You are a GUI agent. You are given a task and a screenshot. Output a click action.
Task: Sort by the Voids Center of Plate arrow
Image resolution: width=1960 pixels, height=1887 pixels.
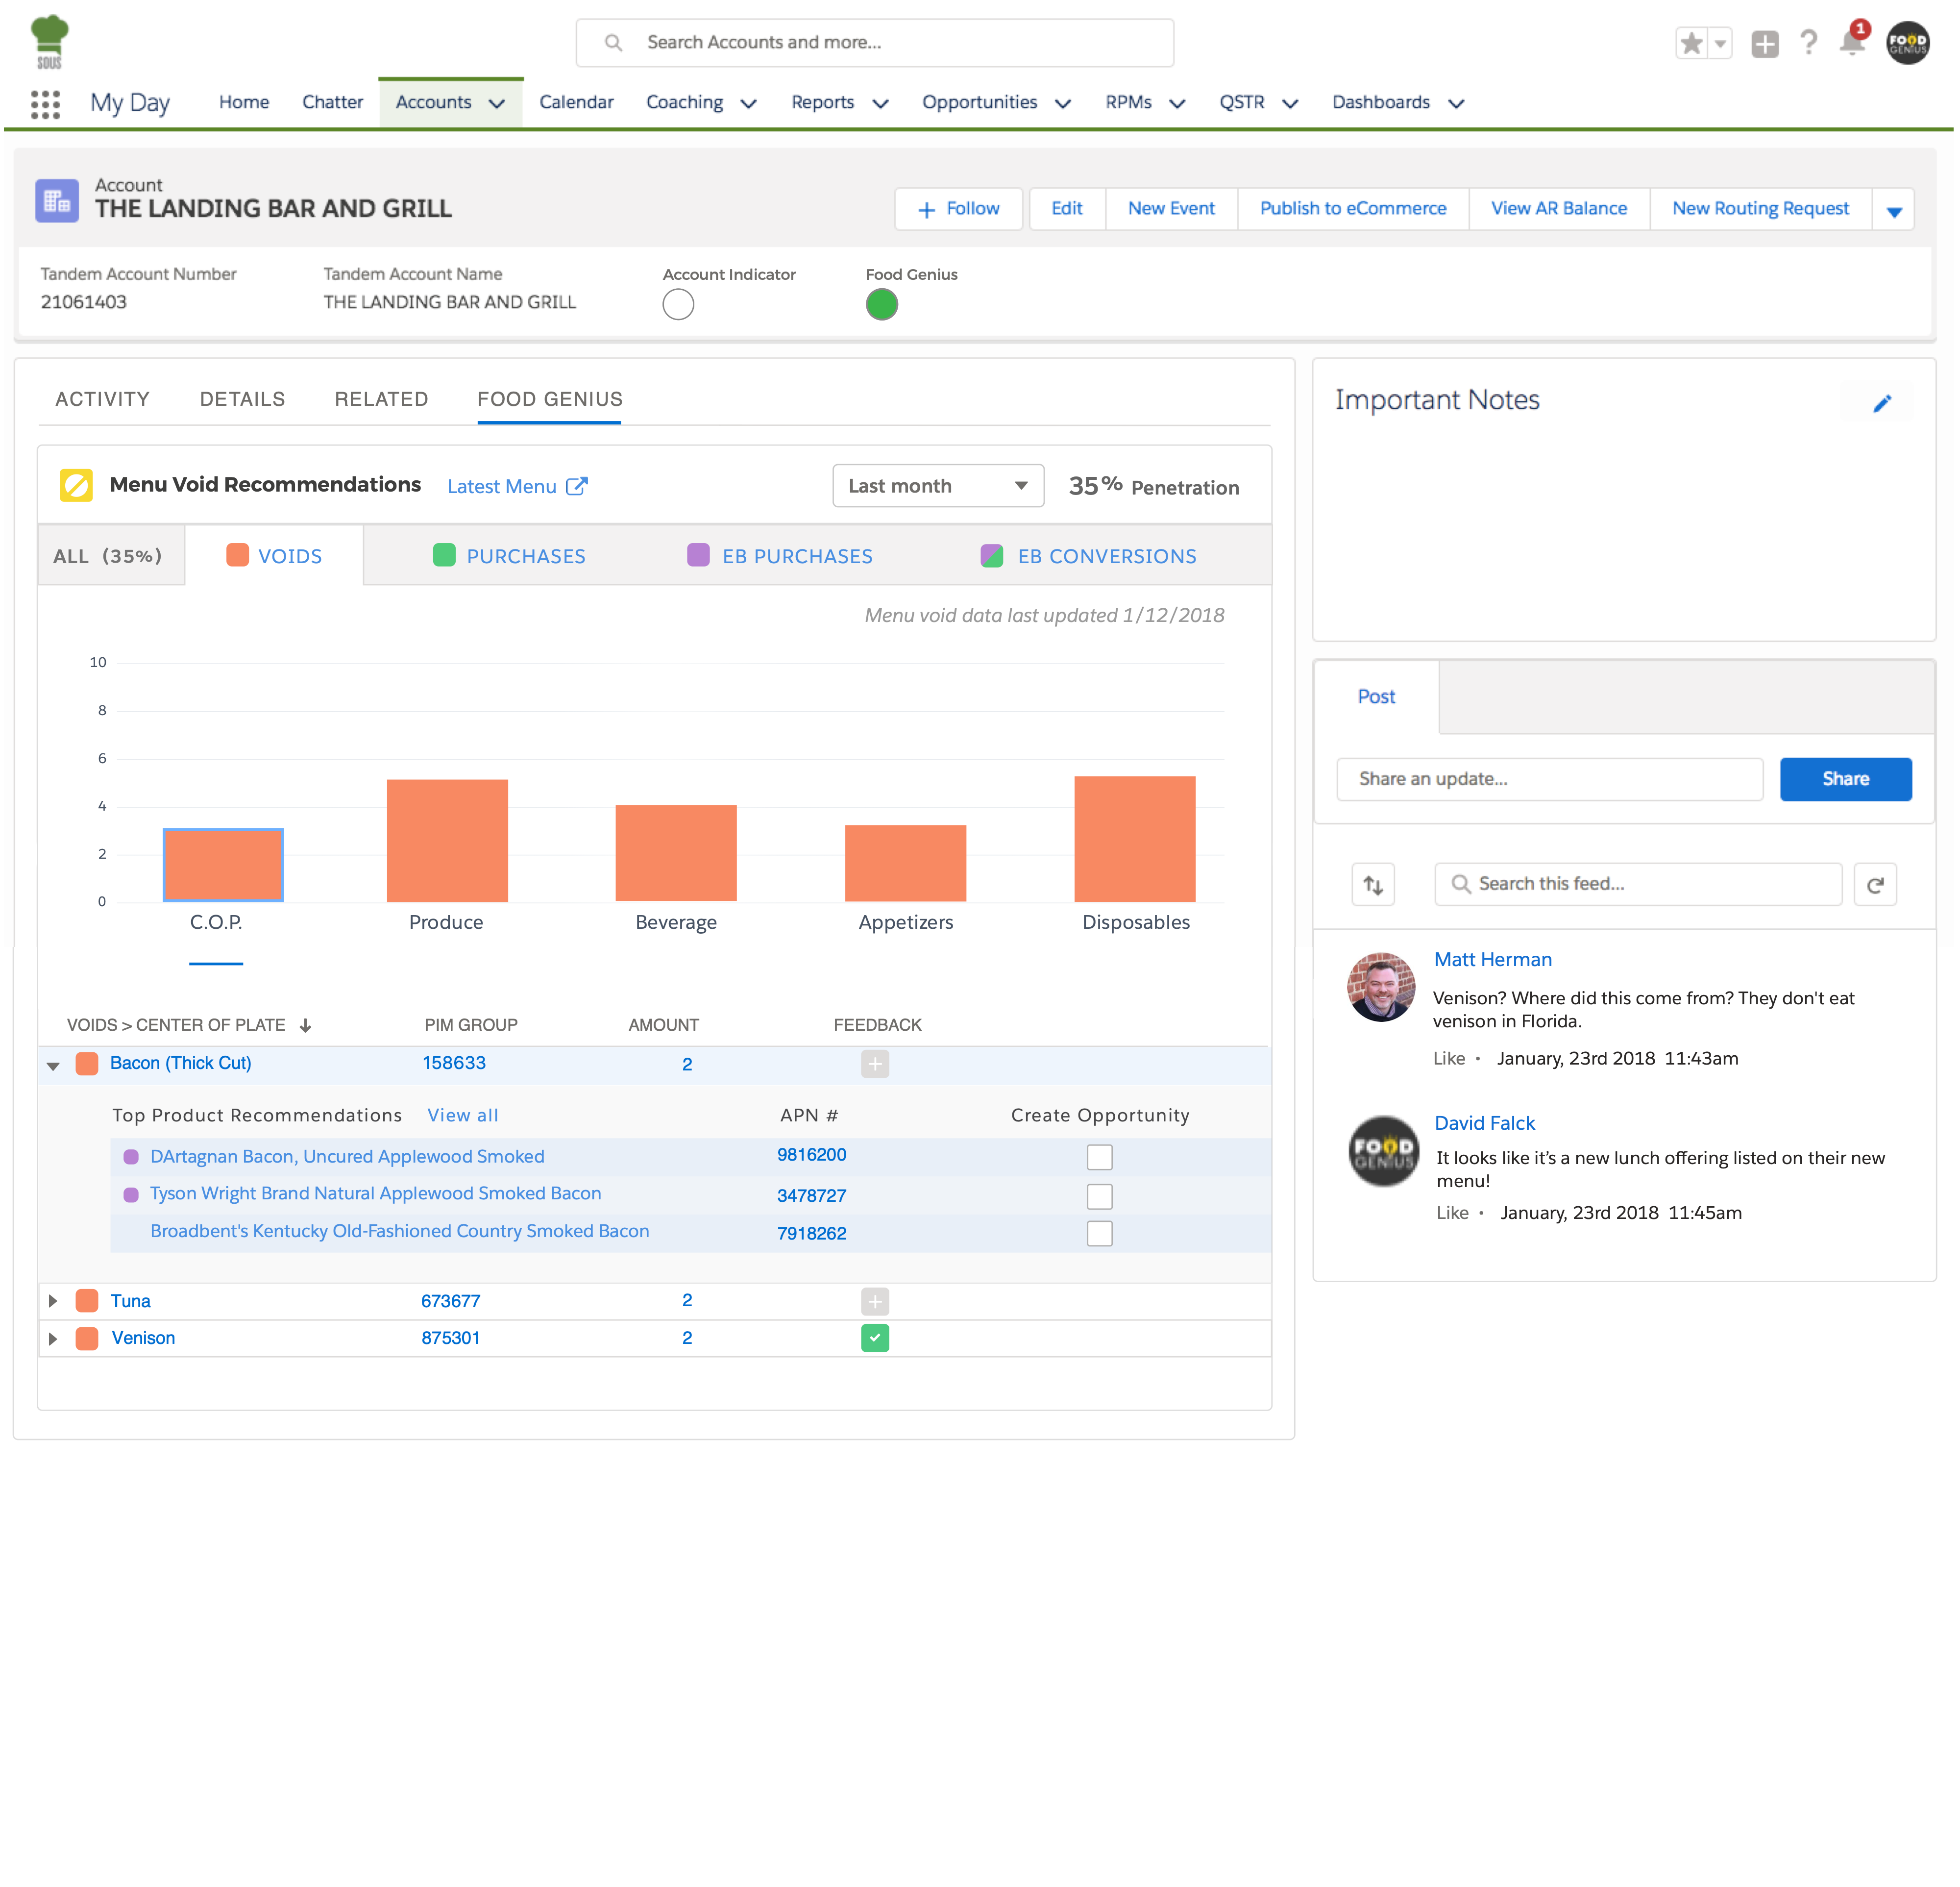[x=305, y=1025]
